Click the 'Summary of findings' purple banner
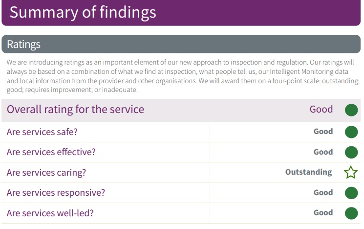Viewport: 364px width, 229px height. [181, 13]
